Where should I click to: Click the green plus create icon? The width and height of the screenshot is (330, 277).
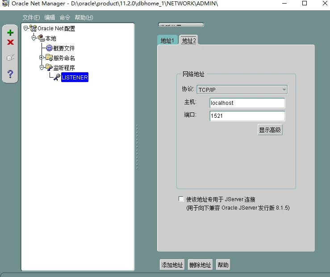pyautogui.click(x=10, y=33)
